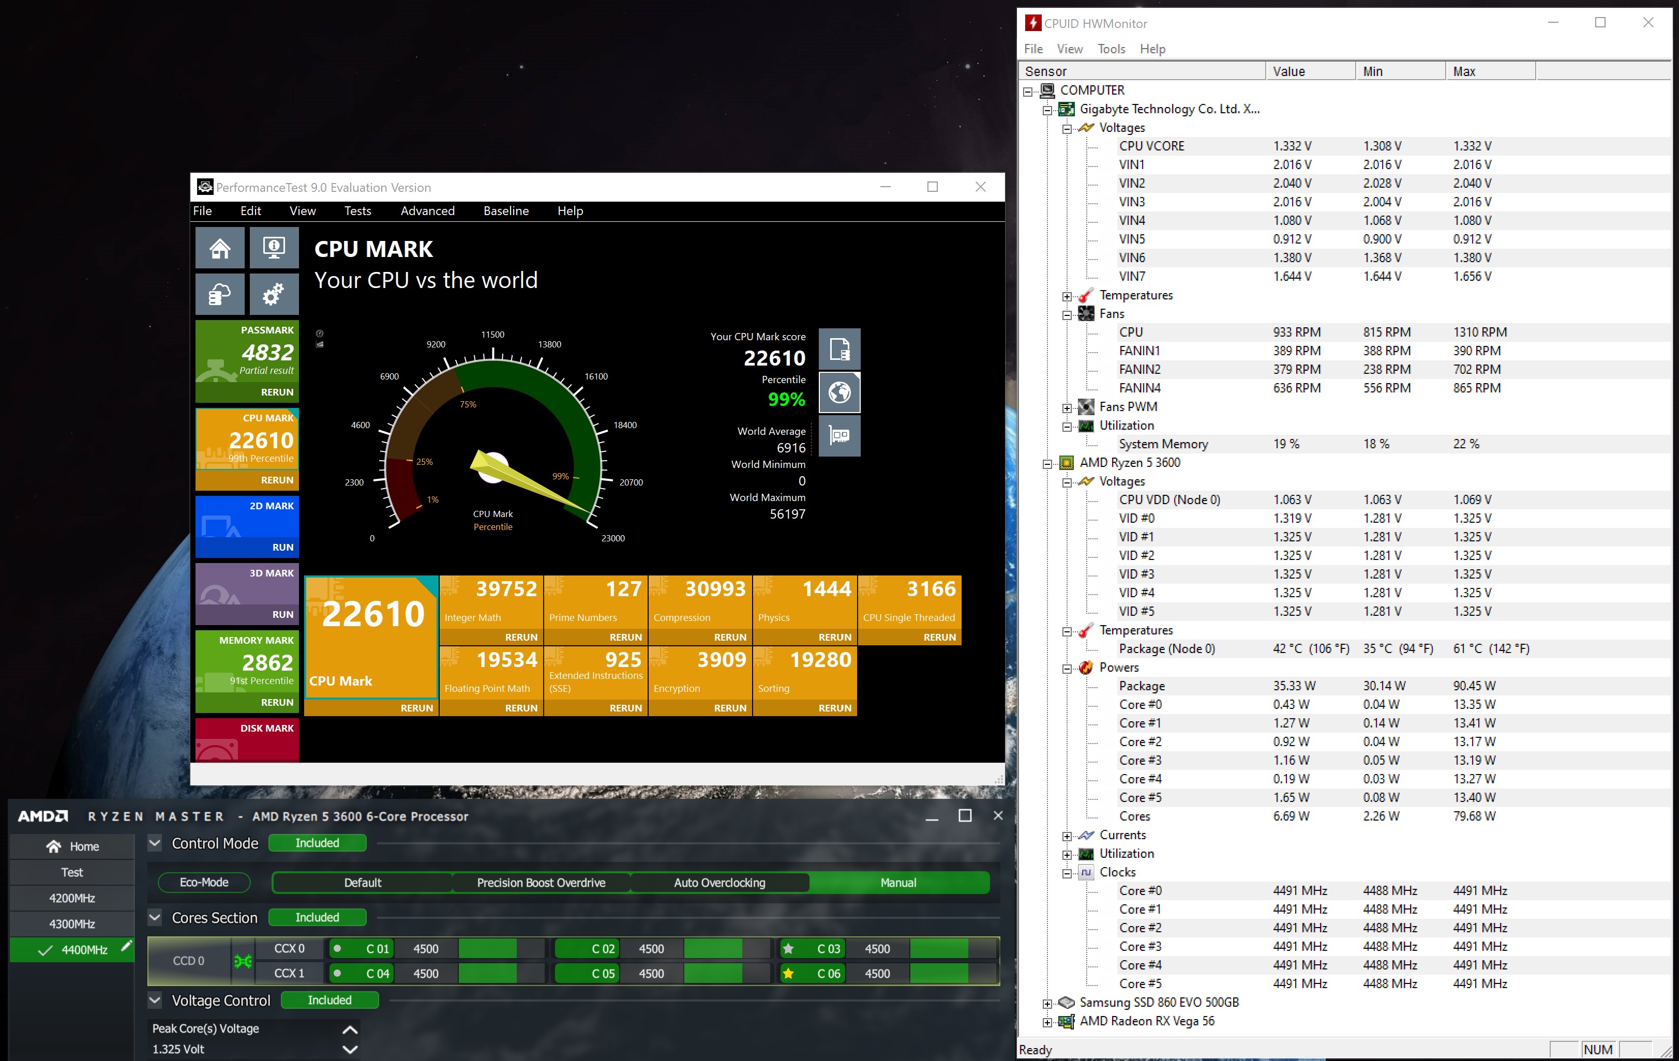Open the Baseline menu in PerformanceTest
The height and width of the screenshot is (1061, 1679).
coord(506,210)
